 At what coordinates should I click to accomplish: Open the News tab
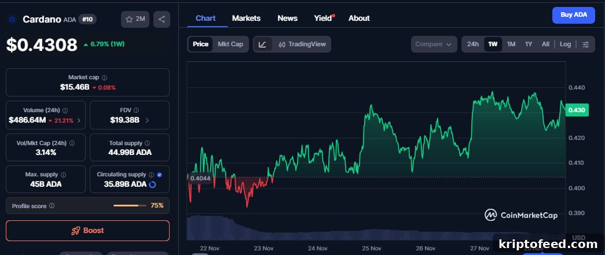(x=288, y=18)
